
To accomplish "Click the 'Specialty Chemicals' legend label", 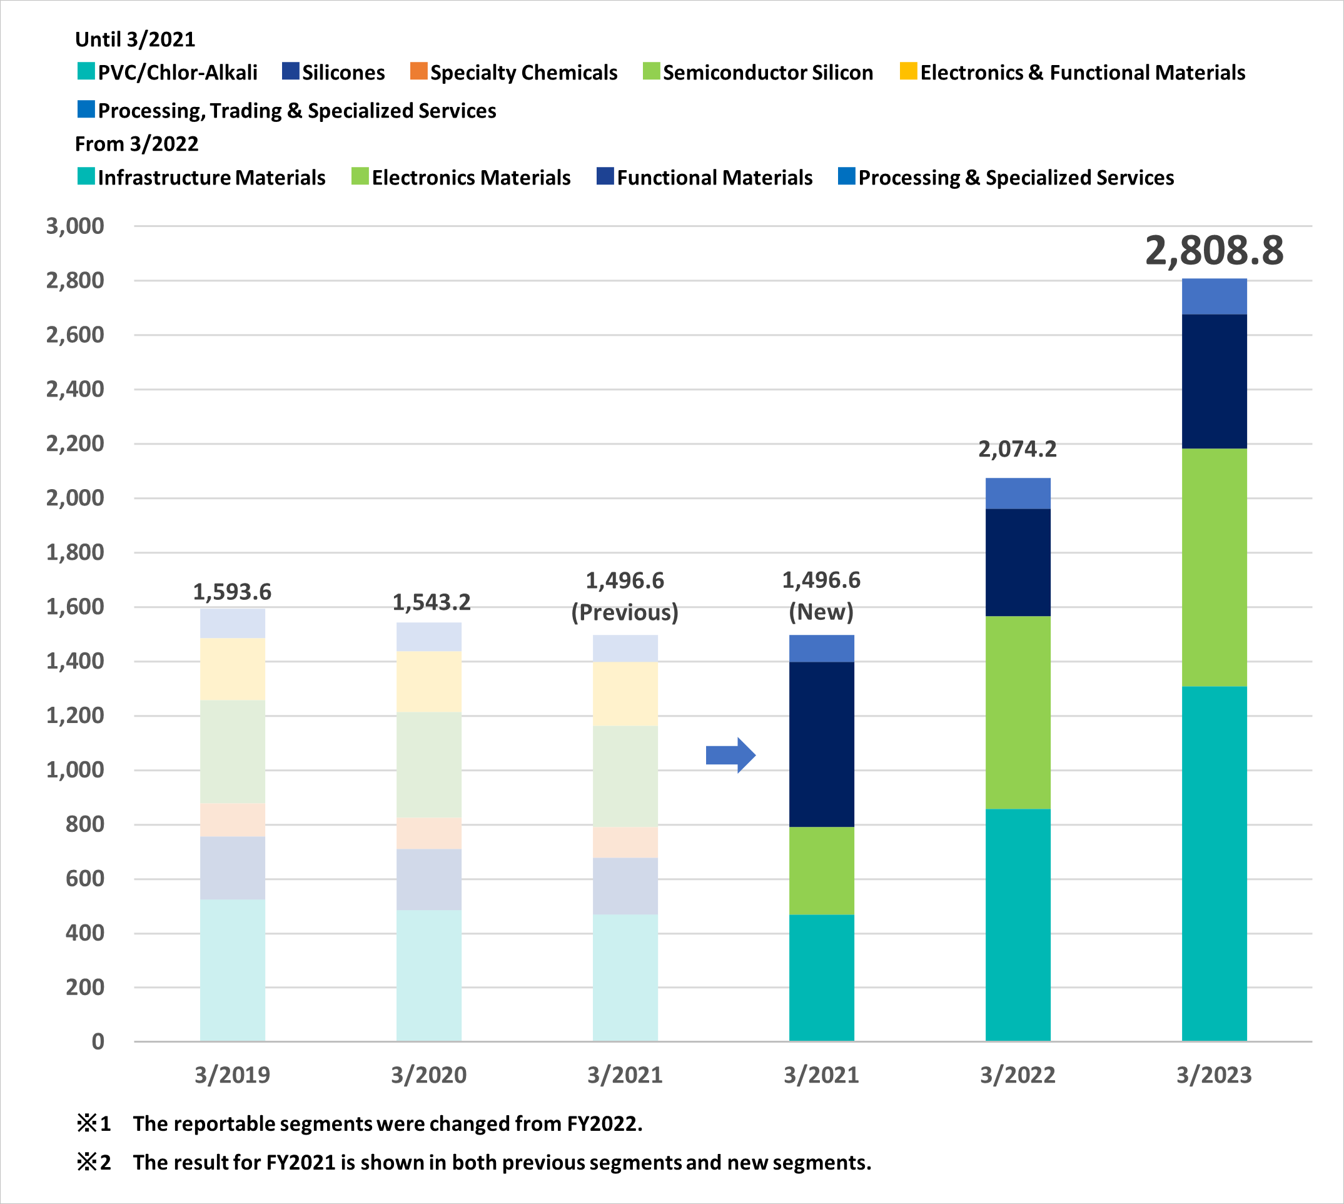I will coord(524,72).
